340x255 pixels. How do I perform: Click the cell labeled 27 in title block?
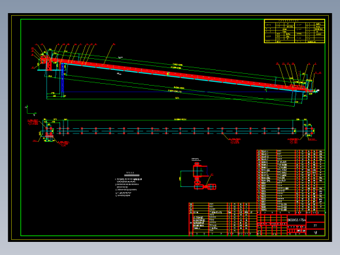click(x=315, y=226)
